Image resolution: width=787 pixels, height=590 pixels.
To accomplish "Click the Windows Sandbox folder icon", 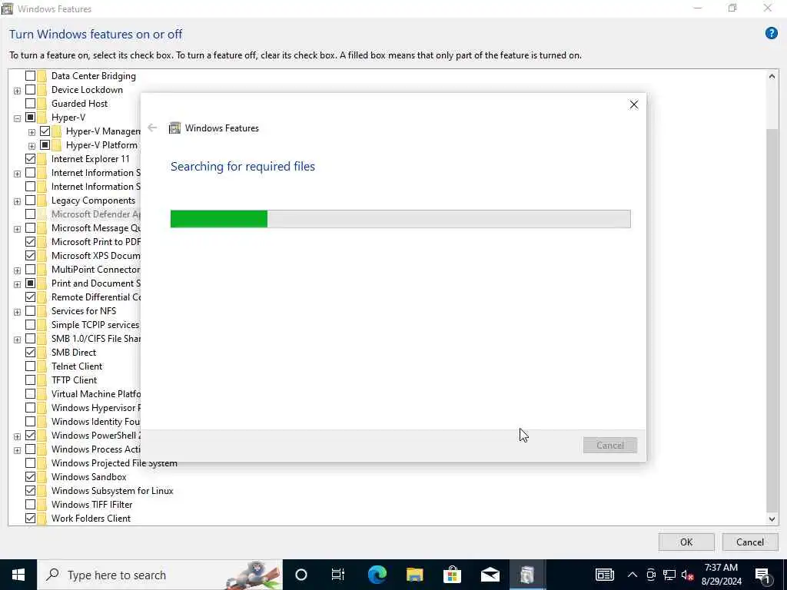I will [42, 476].
